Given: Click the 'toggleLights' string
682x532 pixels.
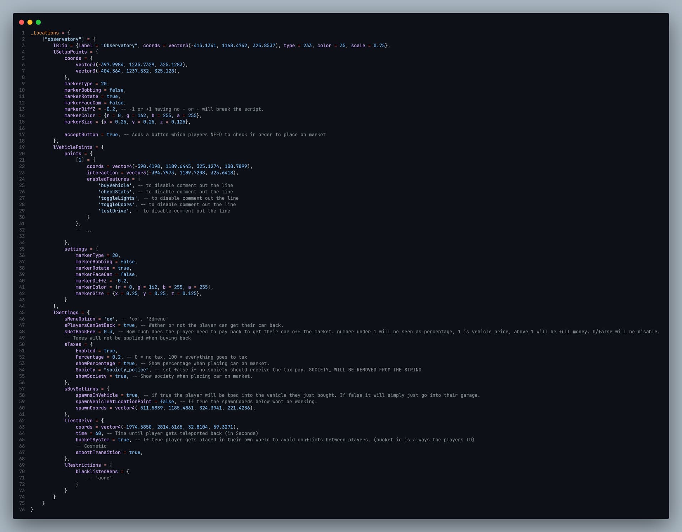Looking at the screenshot, I should coord(118,198).
